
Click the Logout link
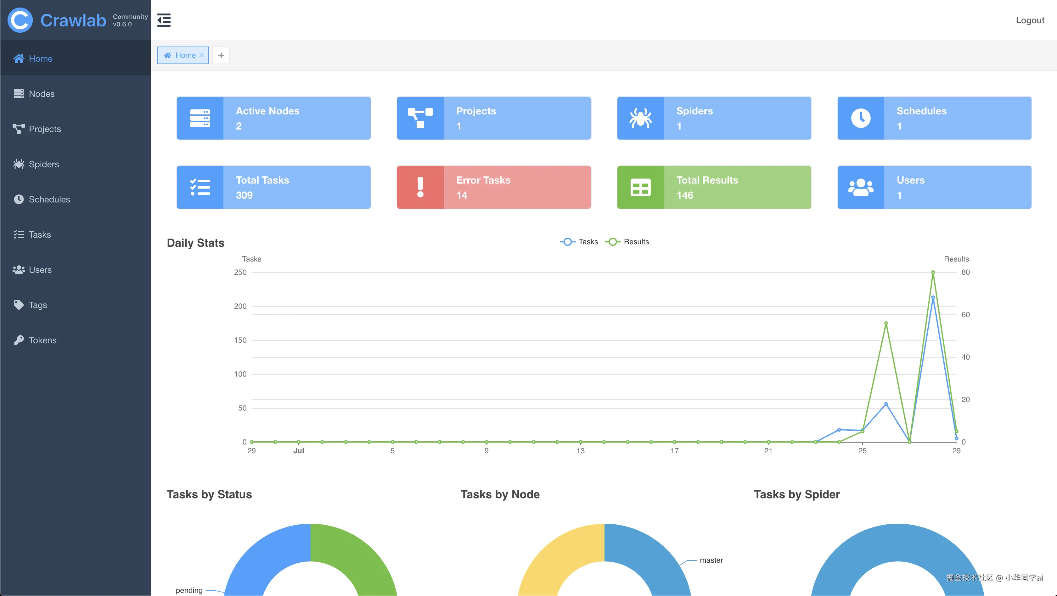1030,20
